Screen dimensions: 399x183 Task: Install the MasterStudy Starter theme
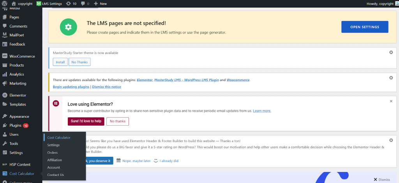pos(60,62)
